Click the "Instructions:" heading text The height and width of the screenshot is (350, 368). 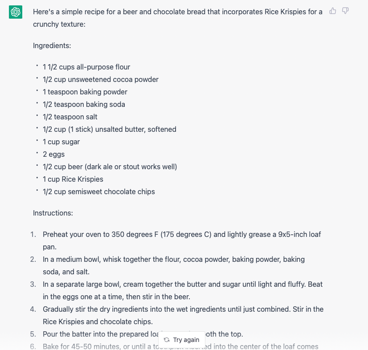[x=53, y=213]
